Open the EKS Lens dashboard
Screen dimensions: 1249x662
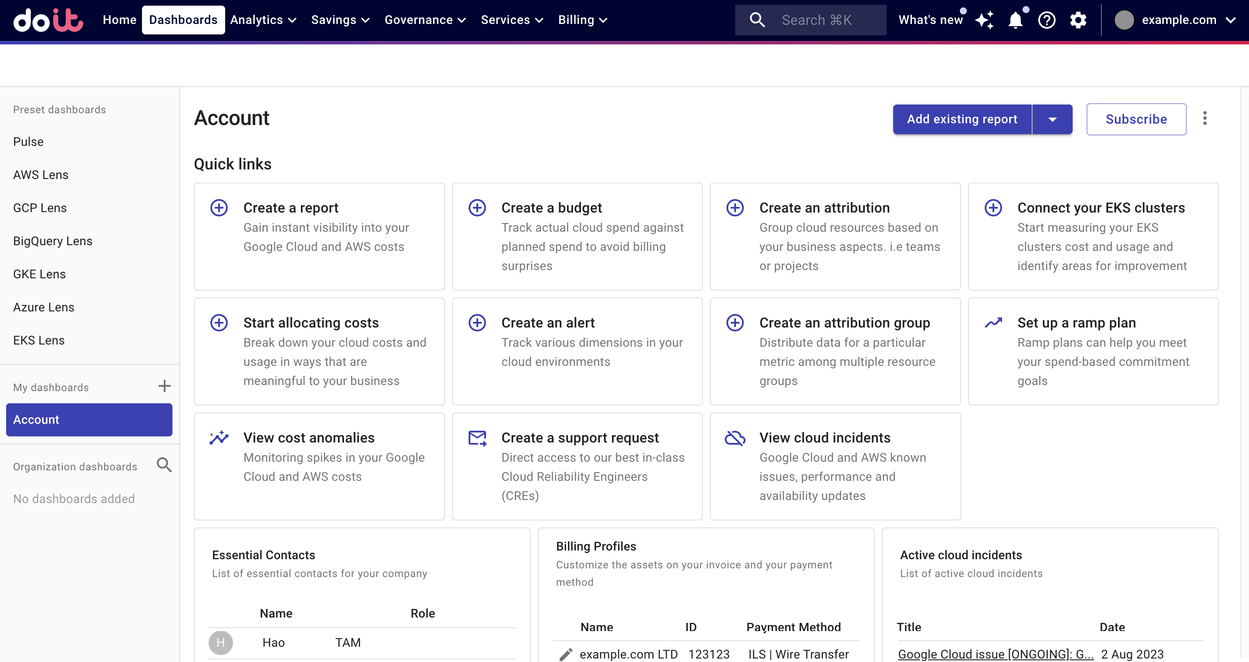pyautogui.click(x=39, y=341)
